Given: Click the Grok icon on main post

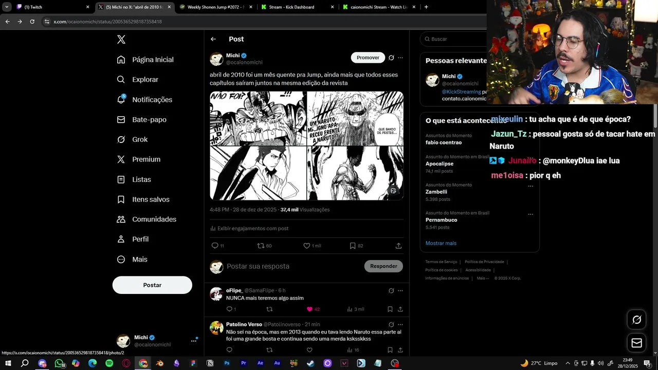Looking at the screenshot, I should click(x=391, y=58).
